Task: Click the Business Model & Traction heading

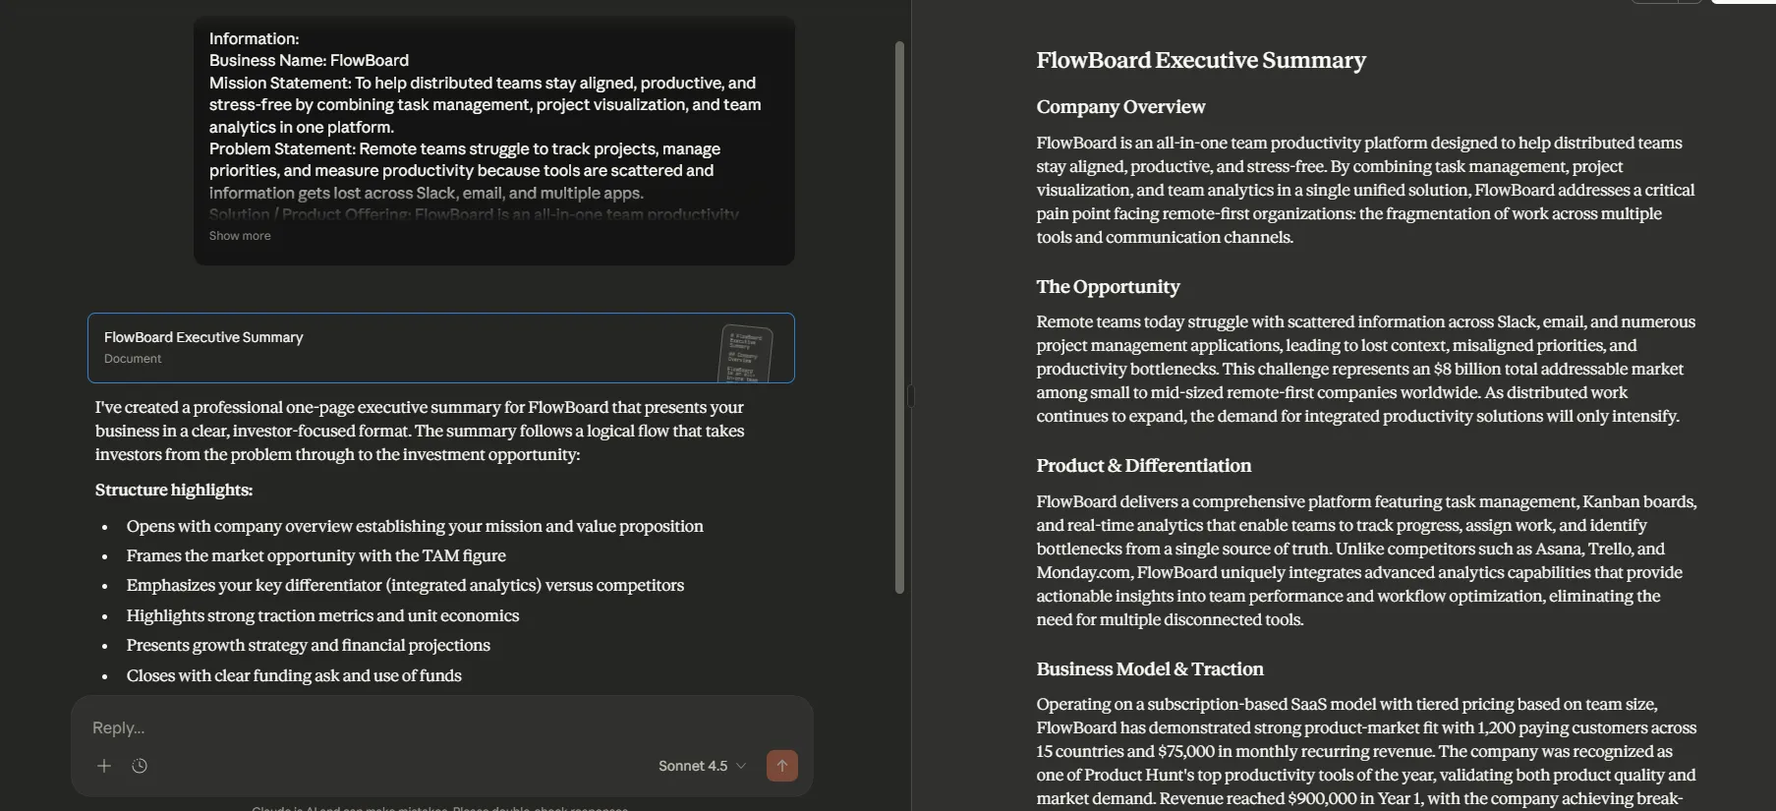Action: (1150, 668)
